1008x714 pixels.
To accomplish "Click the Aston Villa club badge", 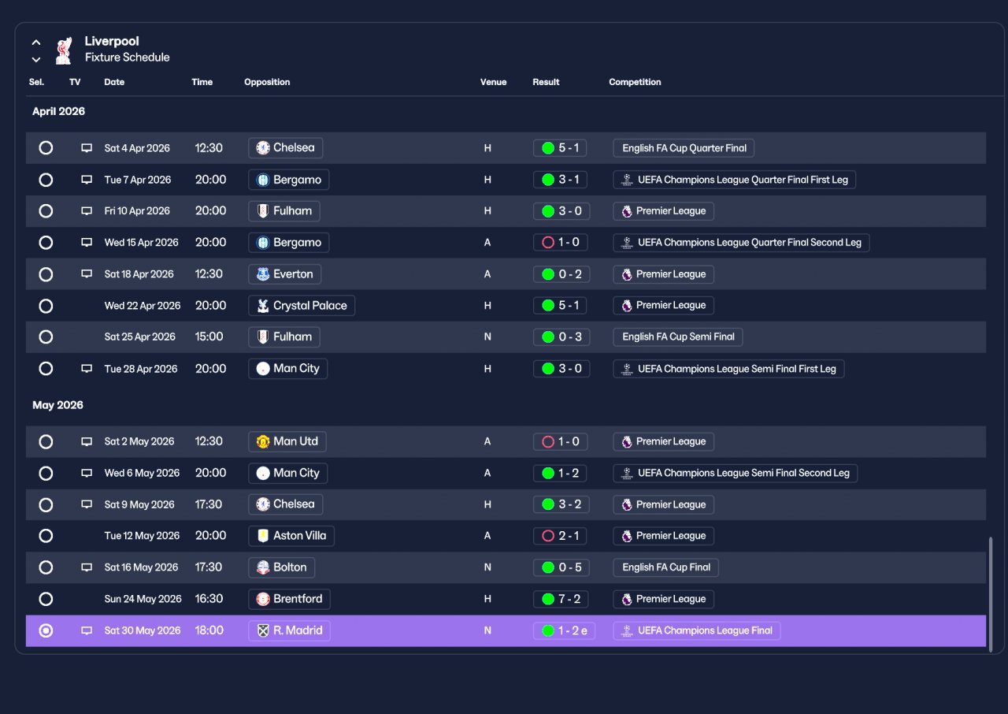I will (x=263, y=536).
